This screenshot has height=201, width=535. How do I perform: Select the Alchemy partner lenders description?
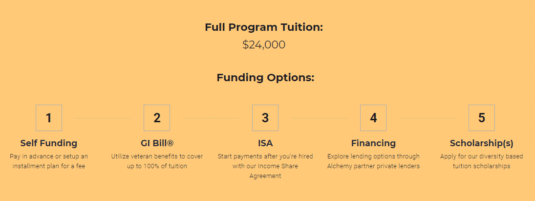(373, 161)
